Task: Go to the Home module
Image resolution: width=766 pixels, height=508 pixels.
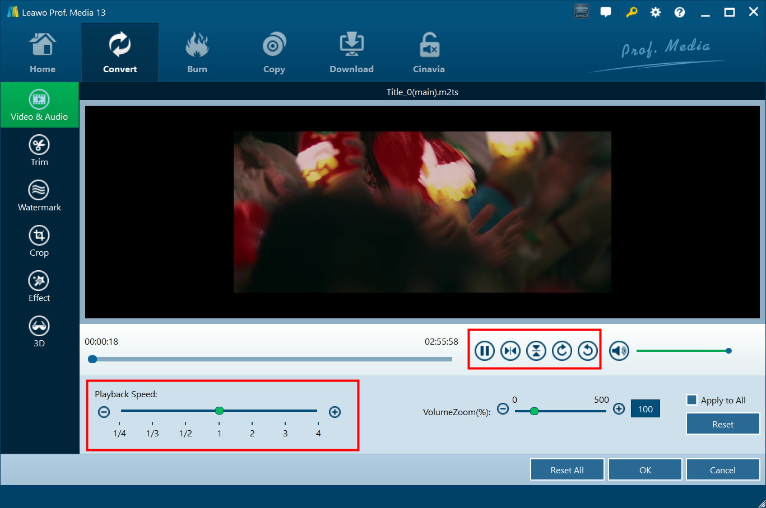Action: [x=43, y=53]
